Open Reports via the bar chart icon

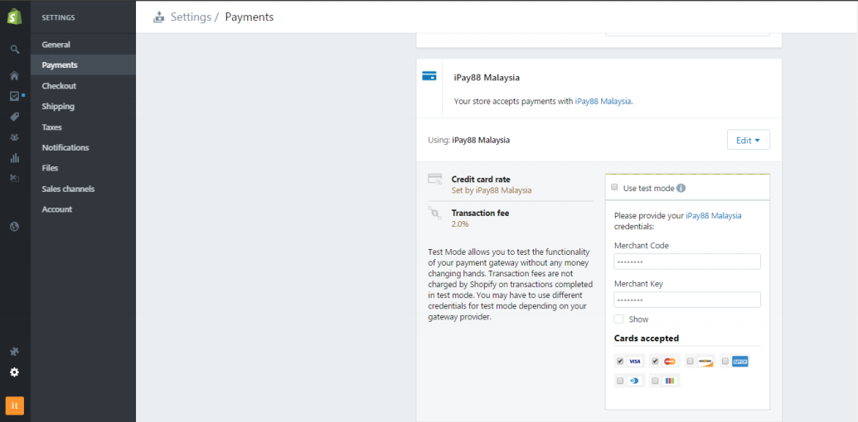click(x=15, y=158)
